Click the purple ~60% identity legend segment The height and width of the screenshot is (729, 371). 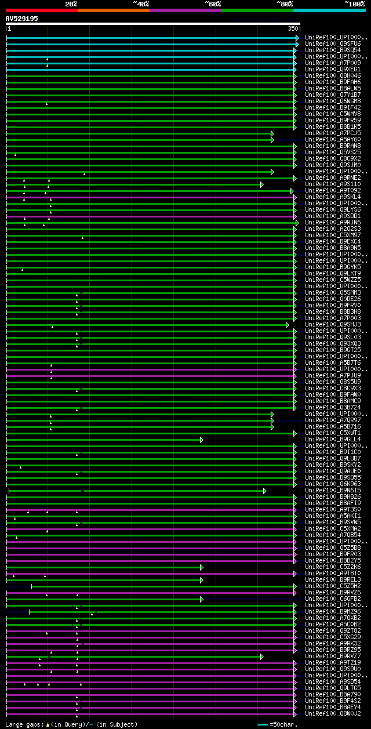pyautogui.click(x=185, y=10)
